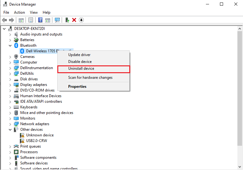Select Uninstall device in context menu
The image size is (243, 170).
[x=93, y=69]
